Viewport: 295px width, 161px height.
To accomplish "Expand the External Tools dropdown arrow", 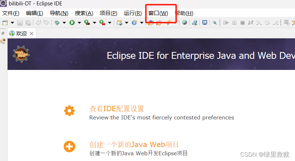I will coord(110,23).
